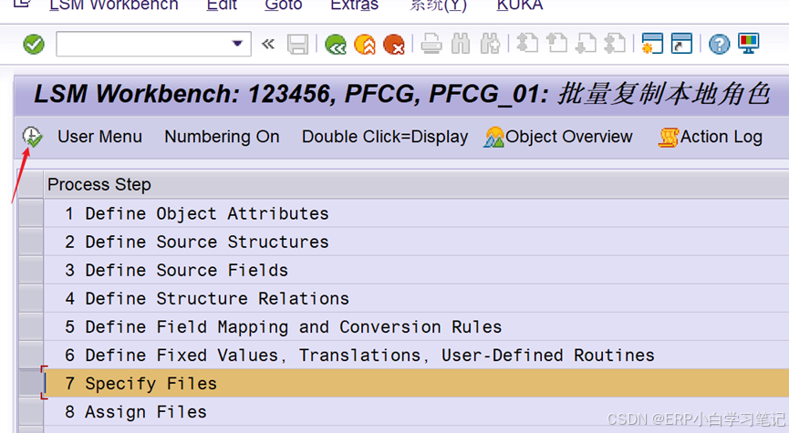Click the Generate Shortcut icon
Screen dimensions: 789x433
pos(681,43)
